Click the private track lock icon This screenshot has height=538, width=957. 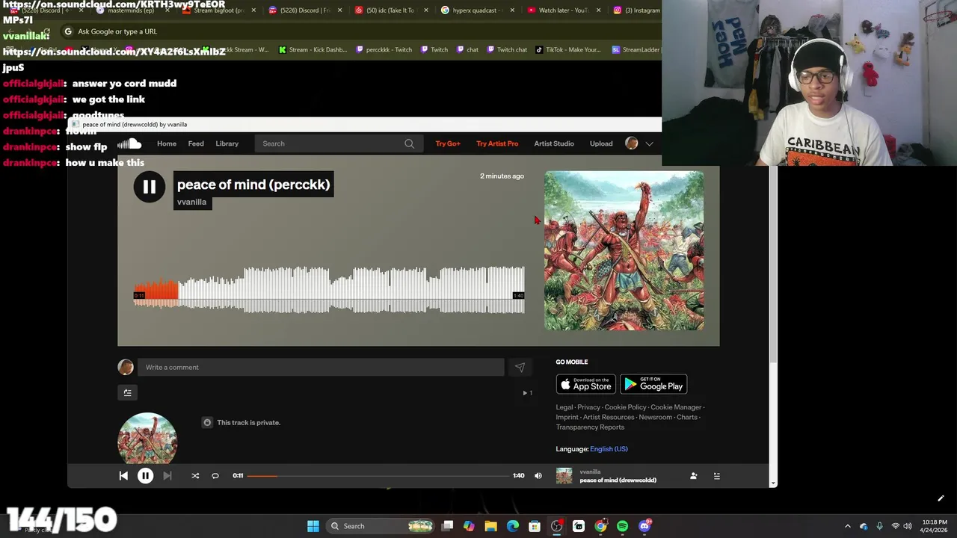coord(207,422)
